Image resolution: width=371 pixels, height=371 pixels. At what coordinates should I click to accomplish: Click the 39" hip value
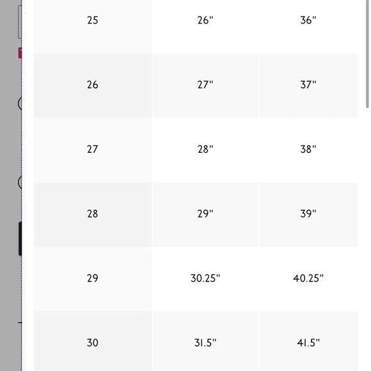(308, 214)
